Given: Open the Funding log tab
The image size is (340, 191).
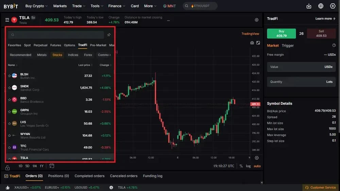Looking at the screenshot, I should (x=153, y=176).
